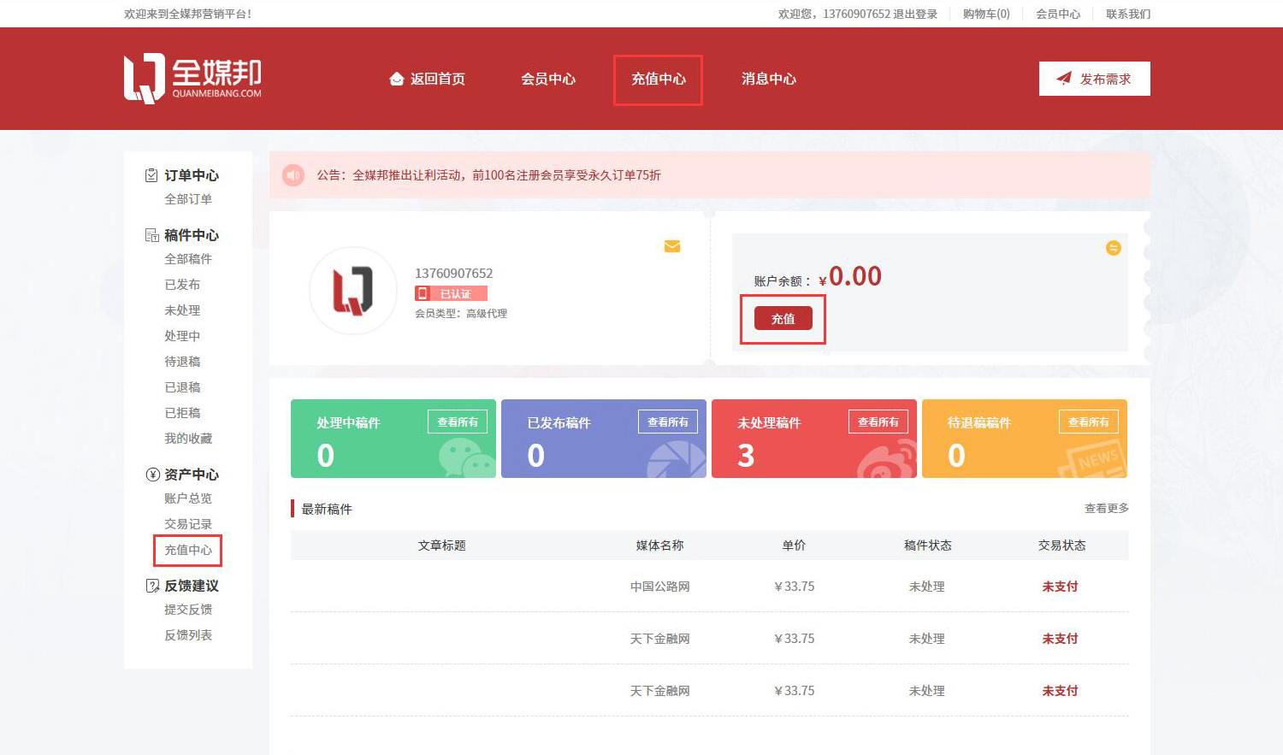Screen dimensions: 1283x755
Task: Click 未支付 status in 中国公路网 row
Action: [x=1061, y=587]
